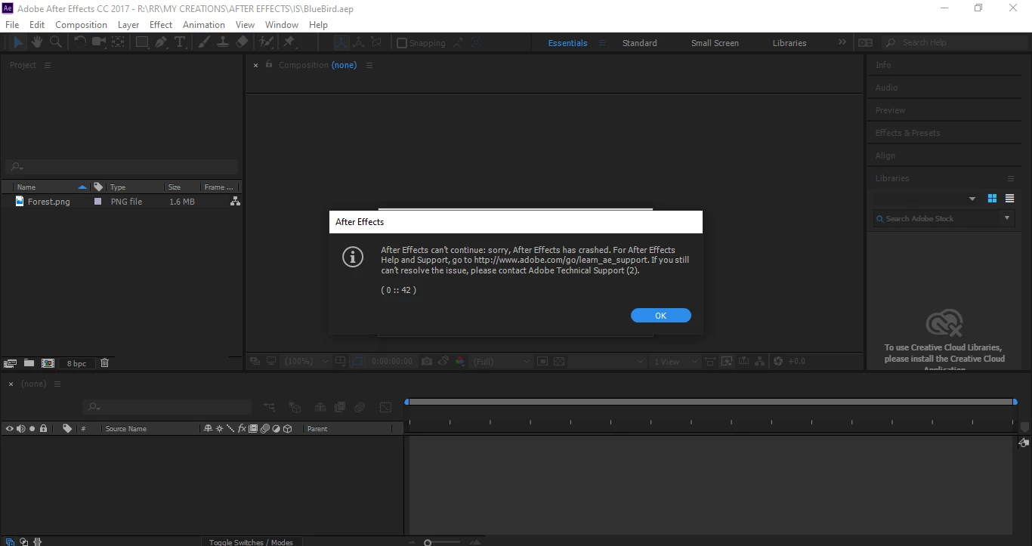Open the Composition panel menu

[369, 65]
